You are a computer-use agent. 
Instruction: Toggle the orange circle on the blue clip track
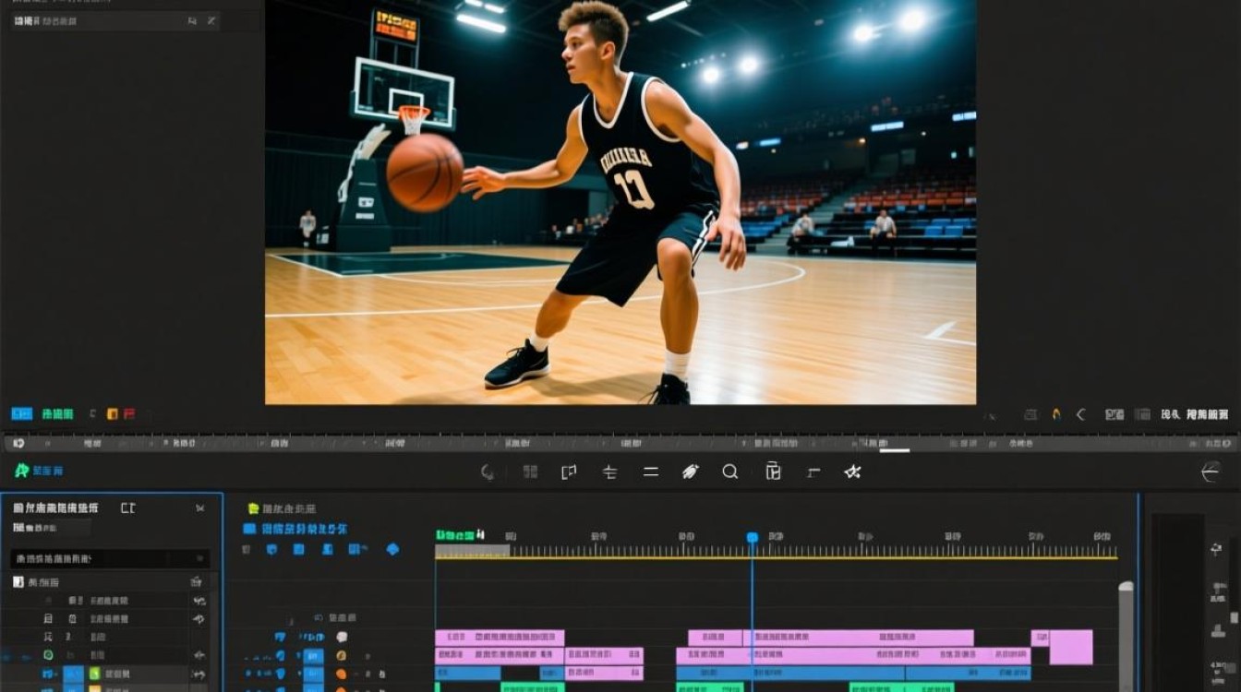click(x=341, y=674)
